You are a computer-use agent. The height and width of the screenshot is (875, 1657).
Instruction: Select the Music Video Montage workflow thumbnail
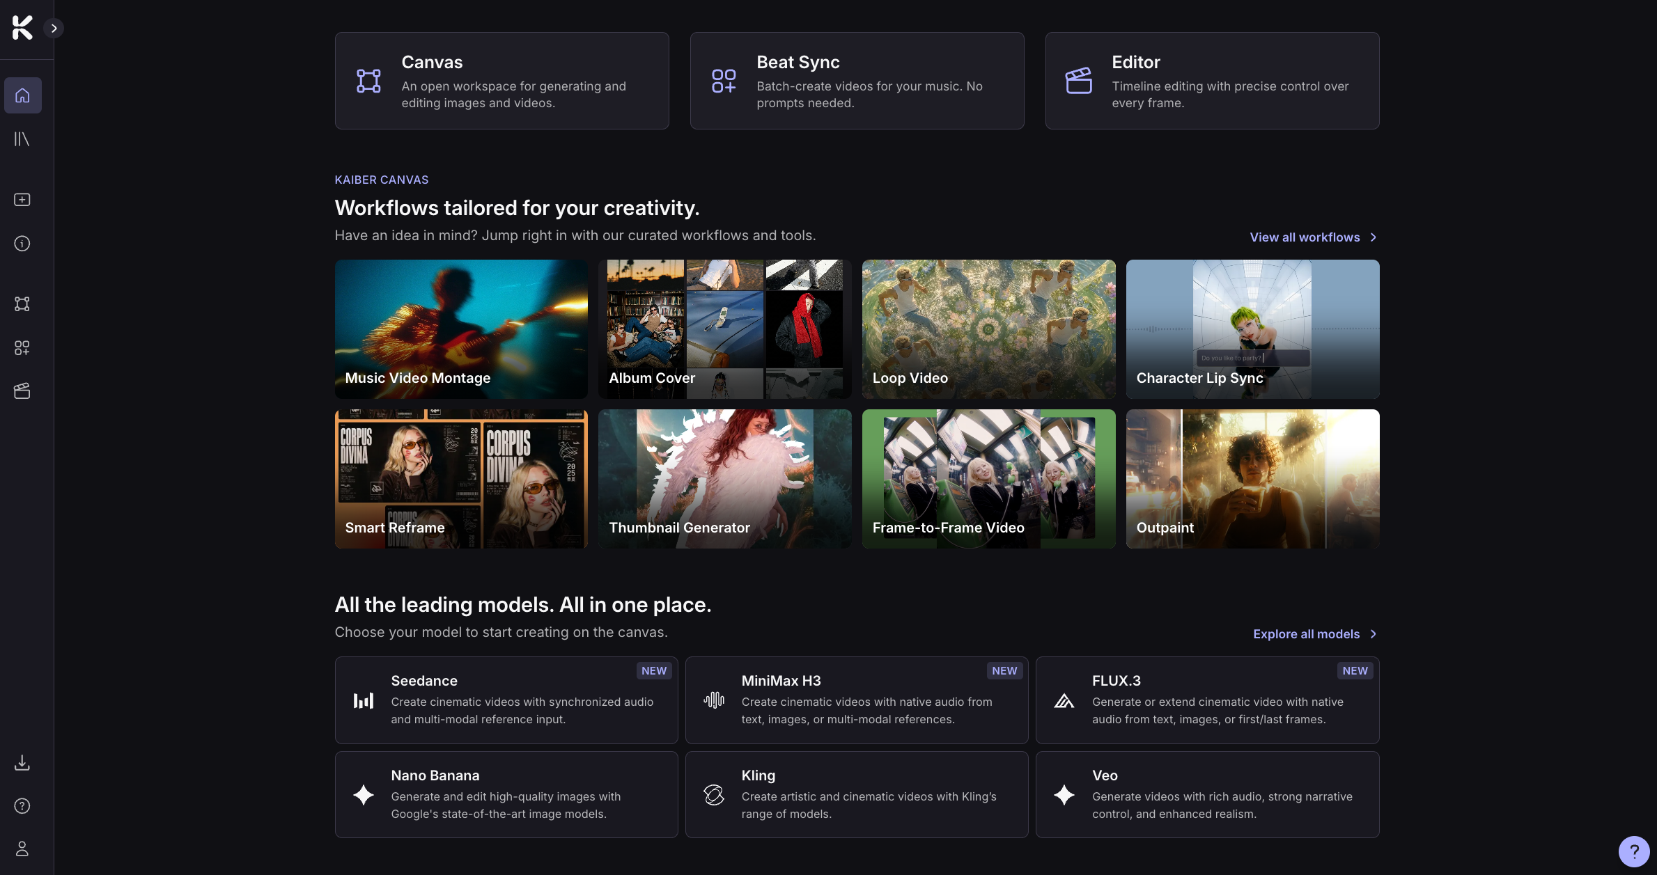point(461,329)
